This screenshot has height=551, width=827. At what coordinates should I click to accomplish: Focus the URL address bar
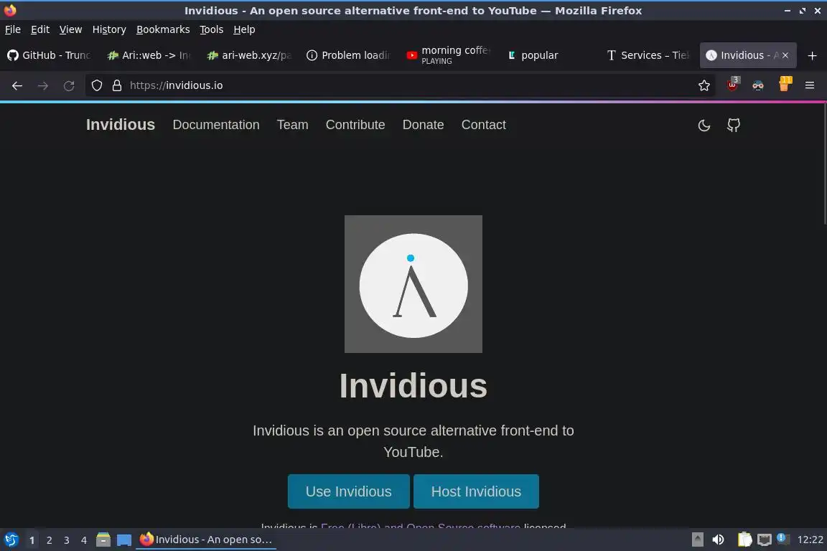coord(401,85)
